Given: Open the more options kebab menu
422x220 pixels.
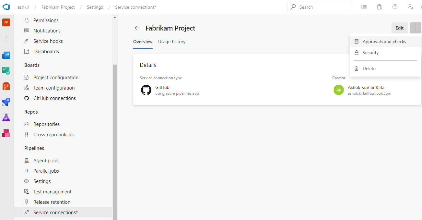Looking at the screenshot, I should (x=416, y=28).
